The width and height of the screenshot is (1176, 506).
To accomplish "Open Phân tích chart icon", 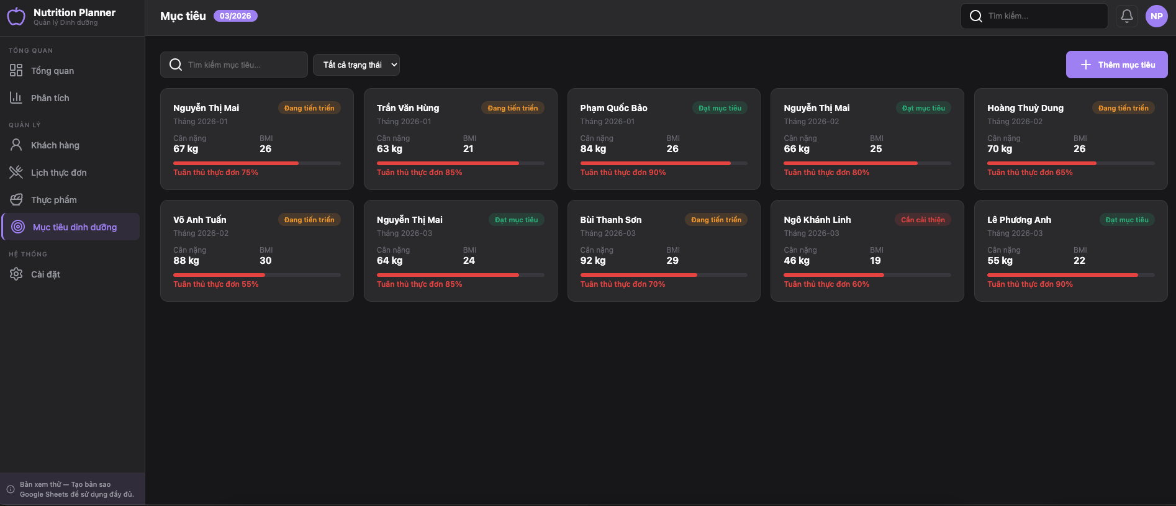I will [x=16, y=98].
